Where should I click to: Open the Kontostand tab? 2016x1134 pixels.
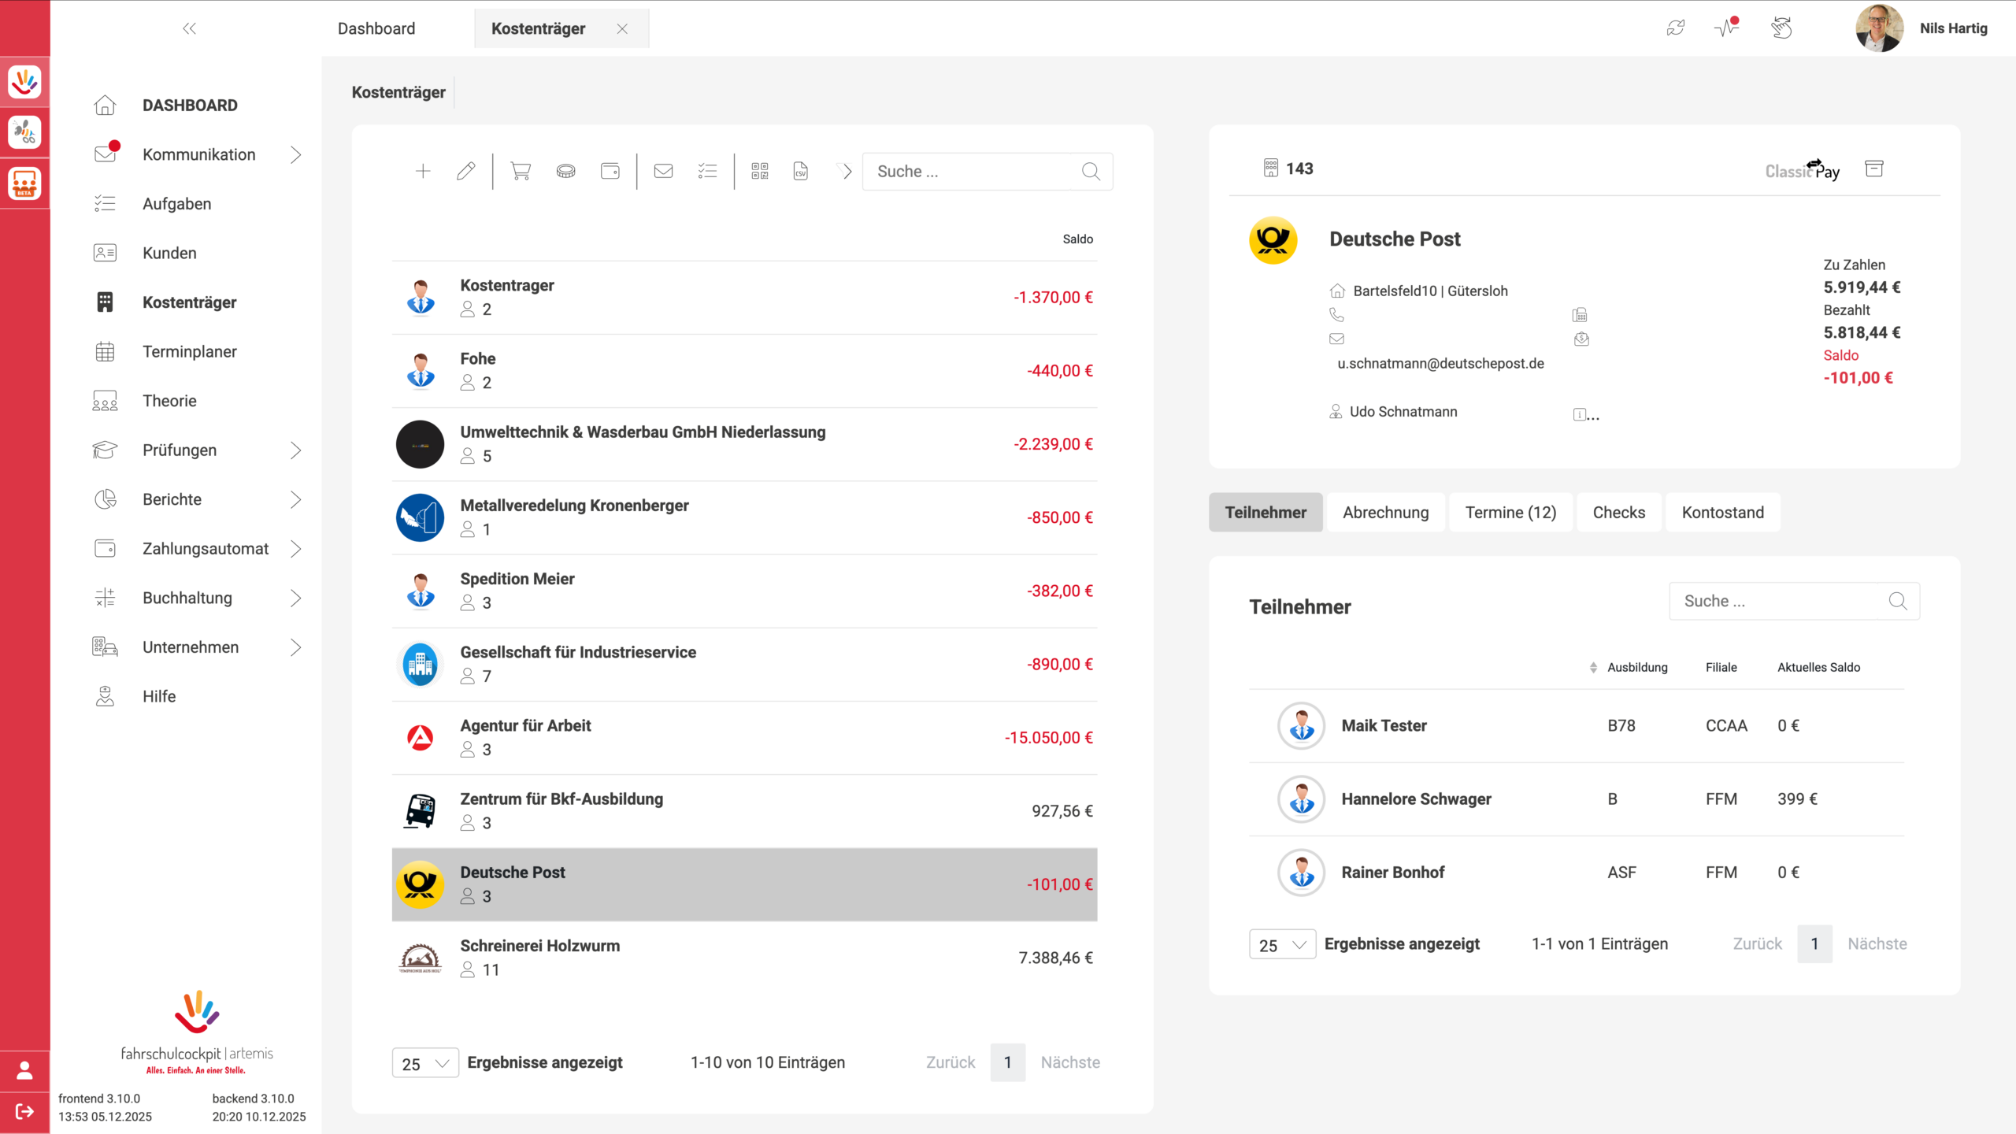pyautogui.click(x=1722, y=513)
